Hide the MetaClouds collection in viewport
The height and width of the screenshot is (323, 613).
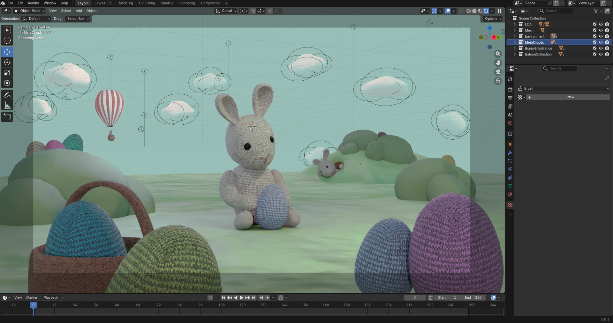pos(601,42)
